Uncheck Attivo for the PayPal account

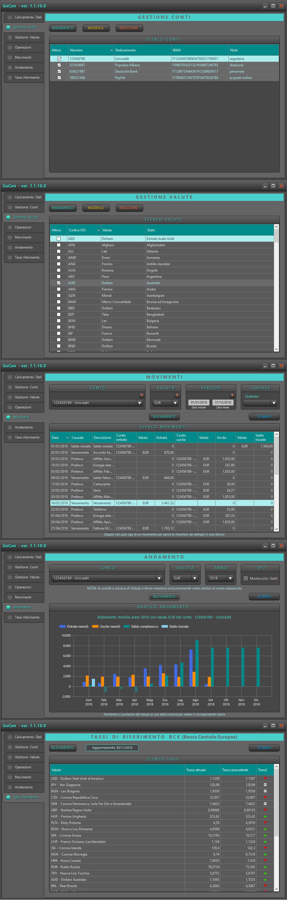(x=59, y=77)
